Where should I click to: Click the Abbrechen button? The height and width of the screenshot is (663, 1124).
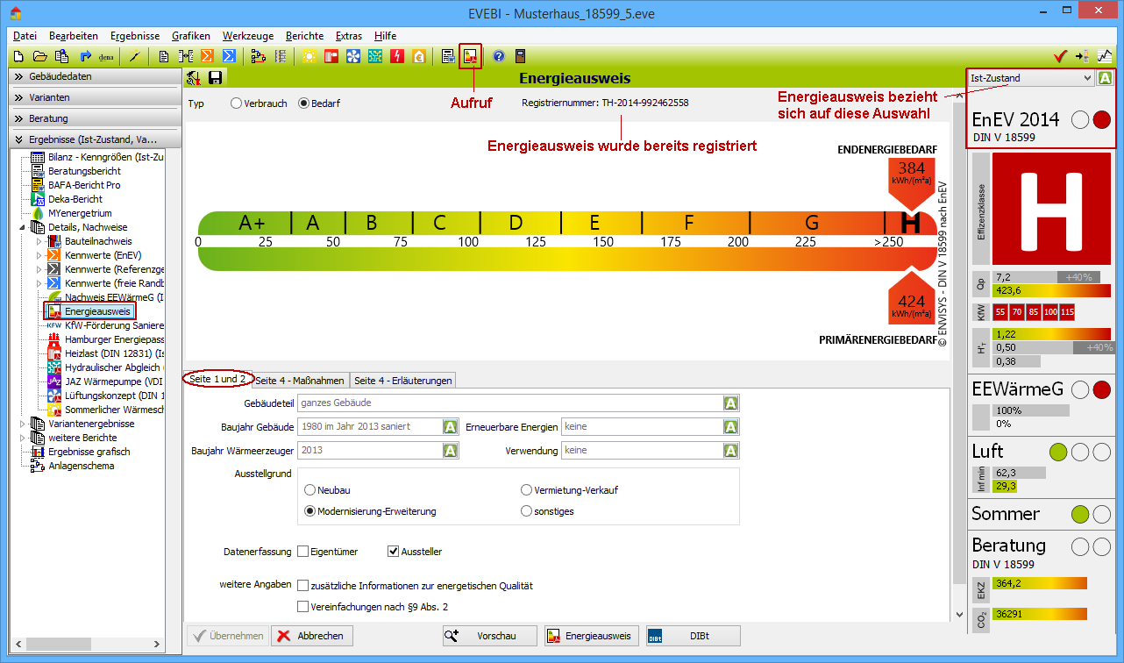311,636
